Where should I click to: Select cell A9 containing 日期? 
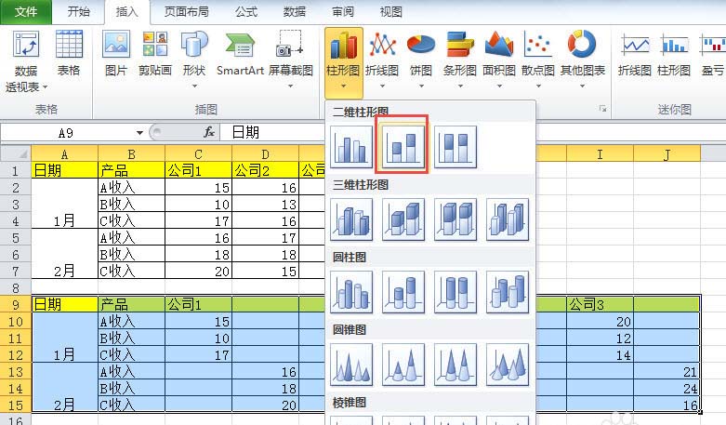point(64,304)
